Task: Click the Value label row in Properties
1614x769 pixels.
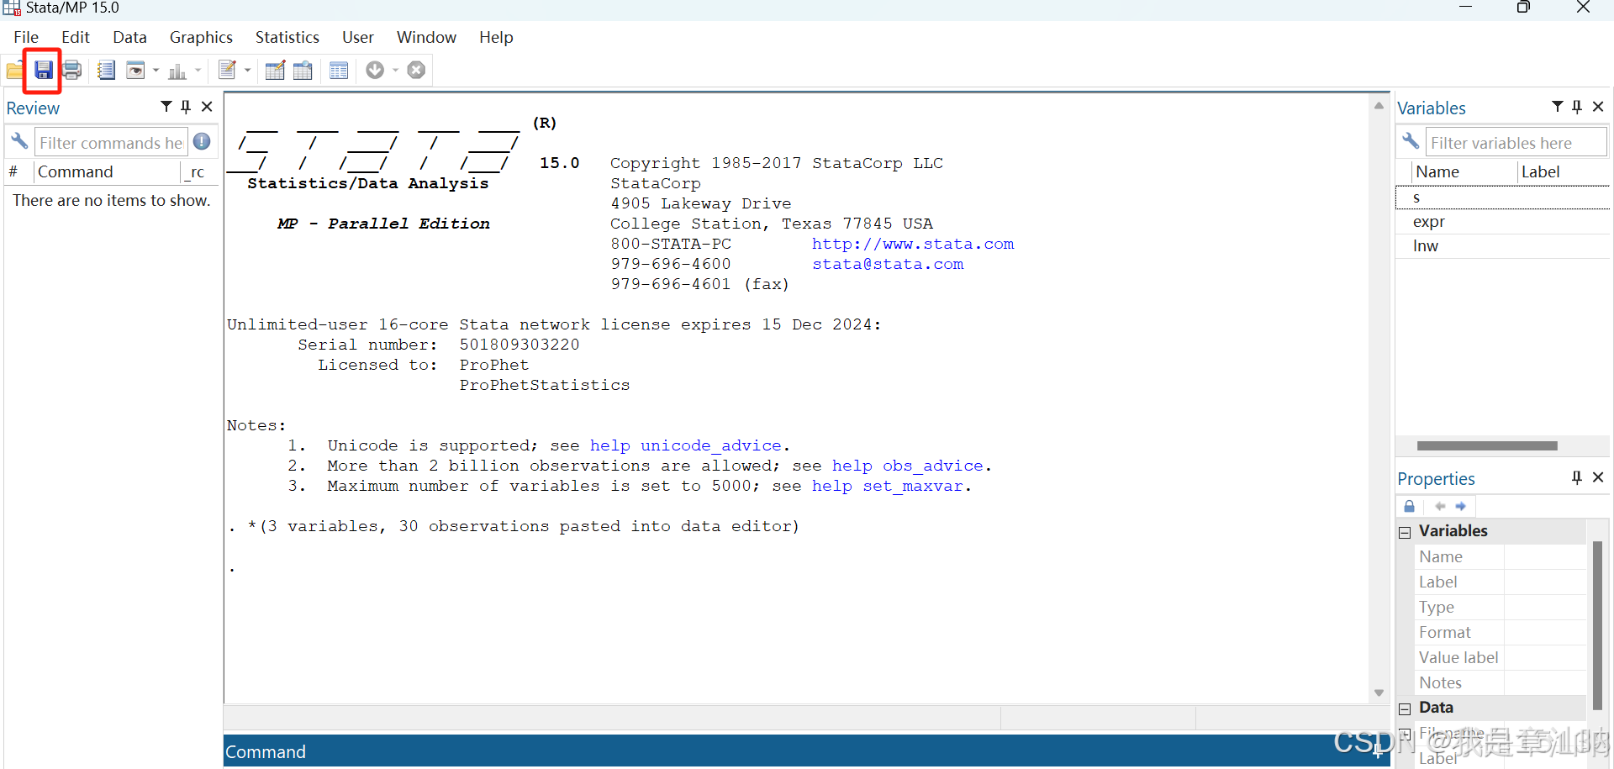Action: point(1501,657)
